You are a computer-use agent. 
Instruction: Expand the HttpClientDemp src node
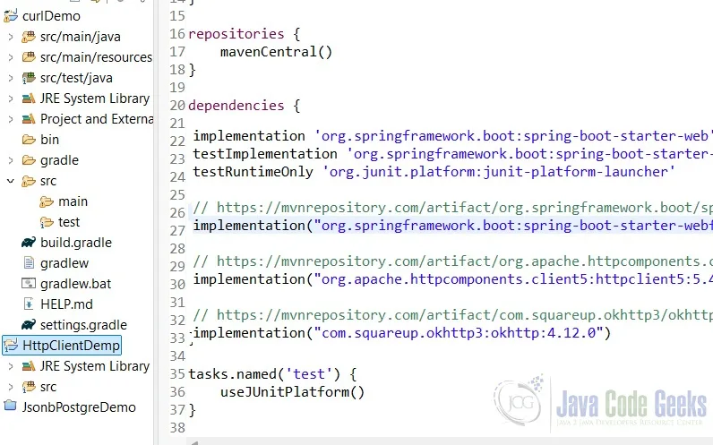tap(11, 387)
